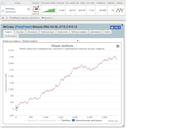Switch to the 'Достижения' tab
The width and height of the screenshot is (177, 128).
pos(96,32)
